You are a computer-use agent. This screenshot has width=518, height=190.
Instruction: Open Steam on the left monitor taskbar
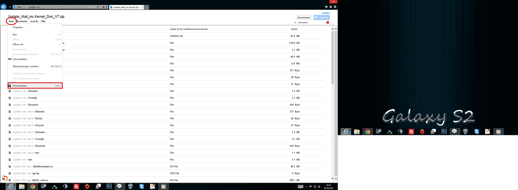(x=43, y=186)
